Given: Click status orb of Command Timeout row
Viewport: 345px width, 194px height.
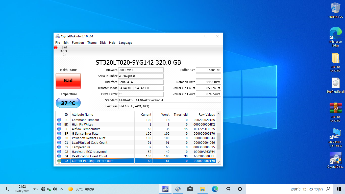Looking at the screenshot, I should [59, 120].
